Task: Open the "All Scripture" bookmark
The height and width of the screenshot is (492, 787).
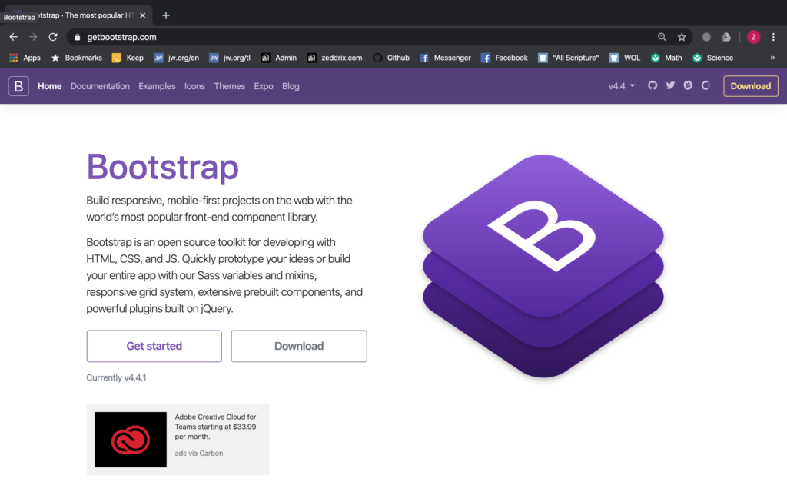Action: (x=568, y=58)
